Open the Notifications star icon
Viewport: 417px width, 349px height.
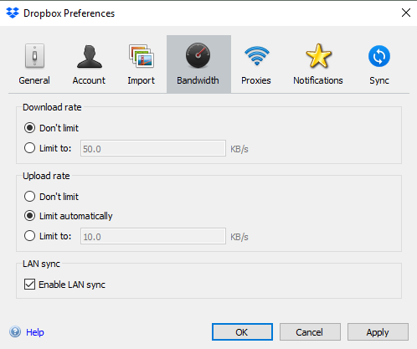(318, 56)
